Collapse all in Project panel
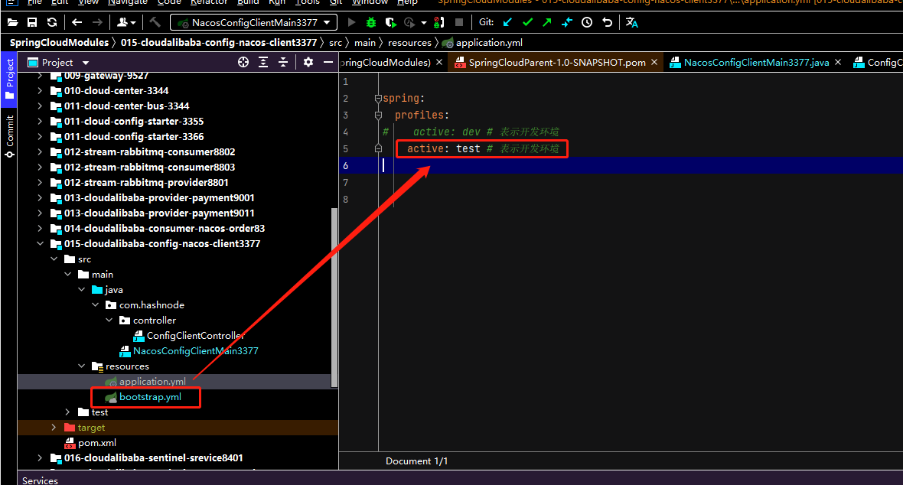903x485 pixels. 283,62
